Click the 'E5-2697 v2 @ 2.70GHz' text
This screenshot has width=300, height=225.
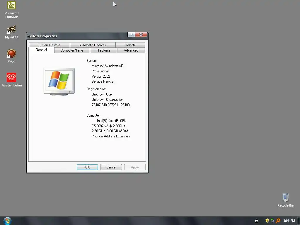point(108,126)
